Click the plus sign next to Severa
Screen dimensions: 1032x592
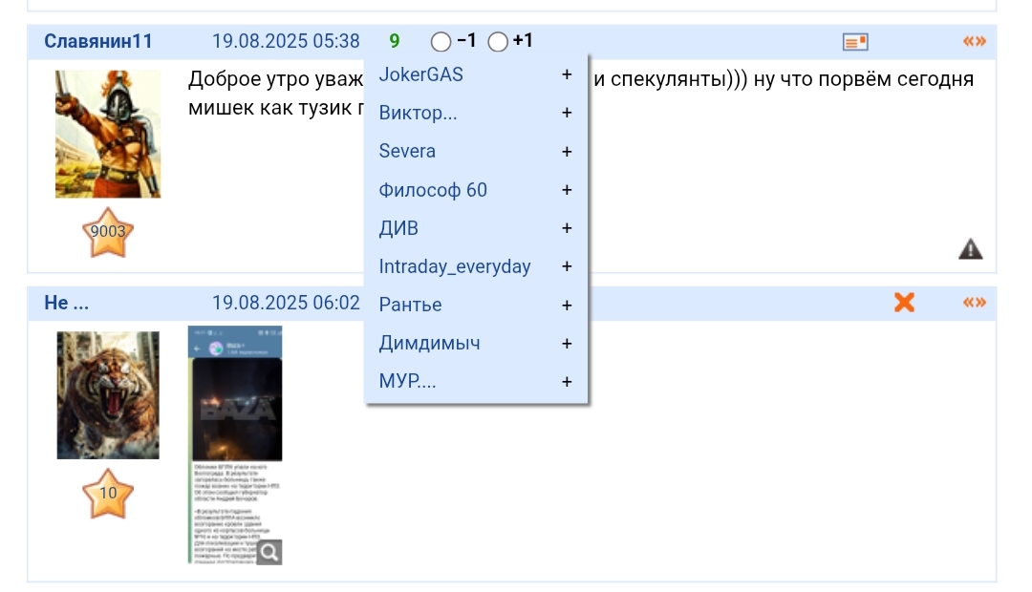tap(567, 151)
